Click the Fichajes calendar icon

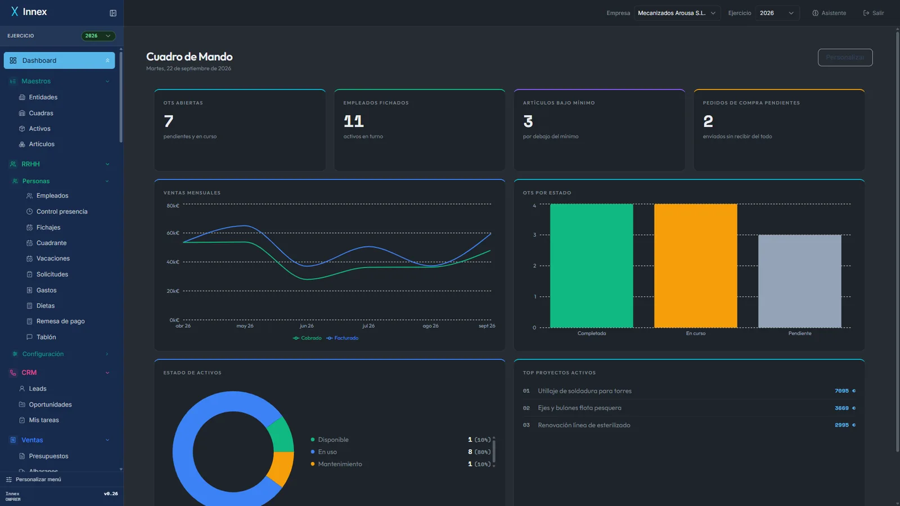29,228
